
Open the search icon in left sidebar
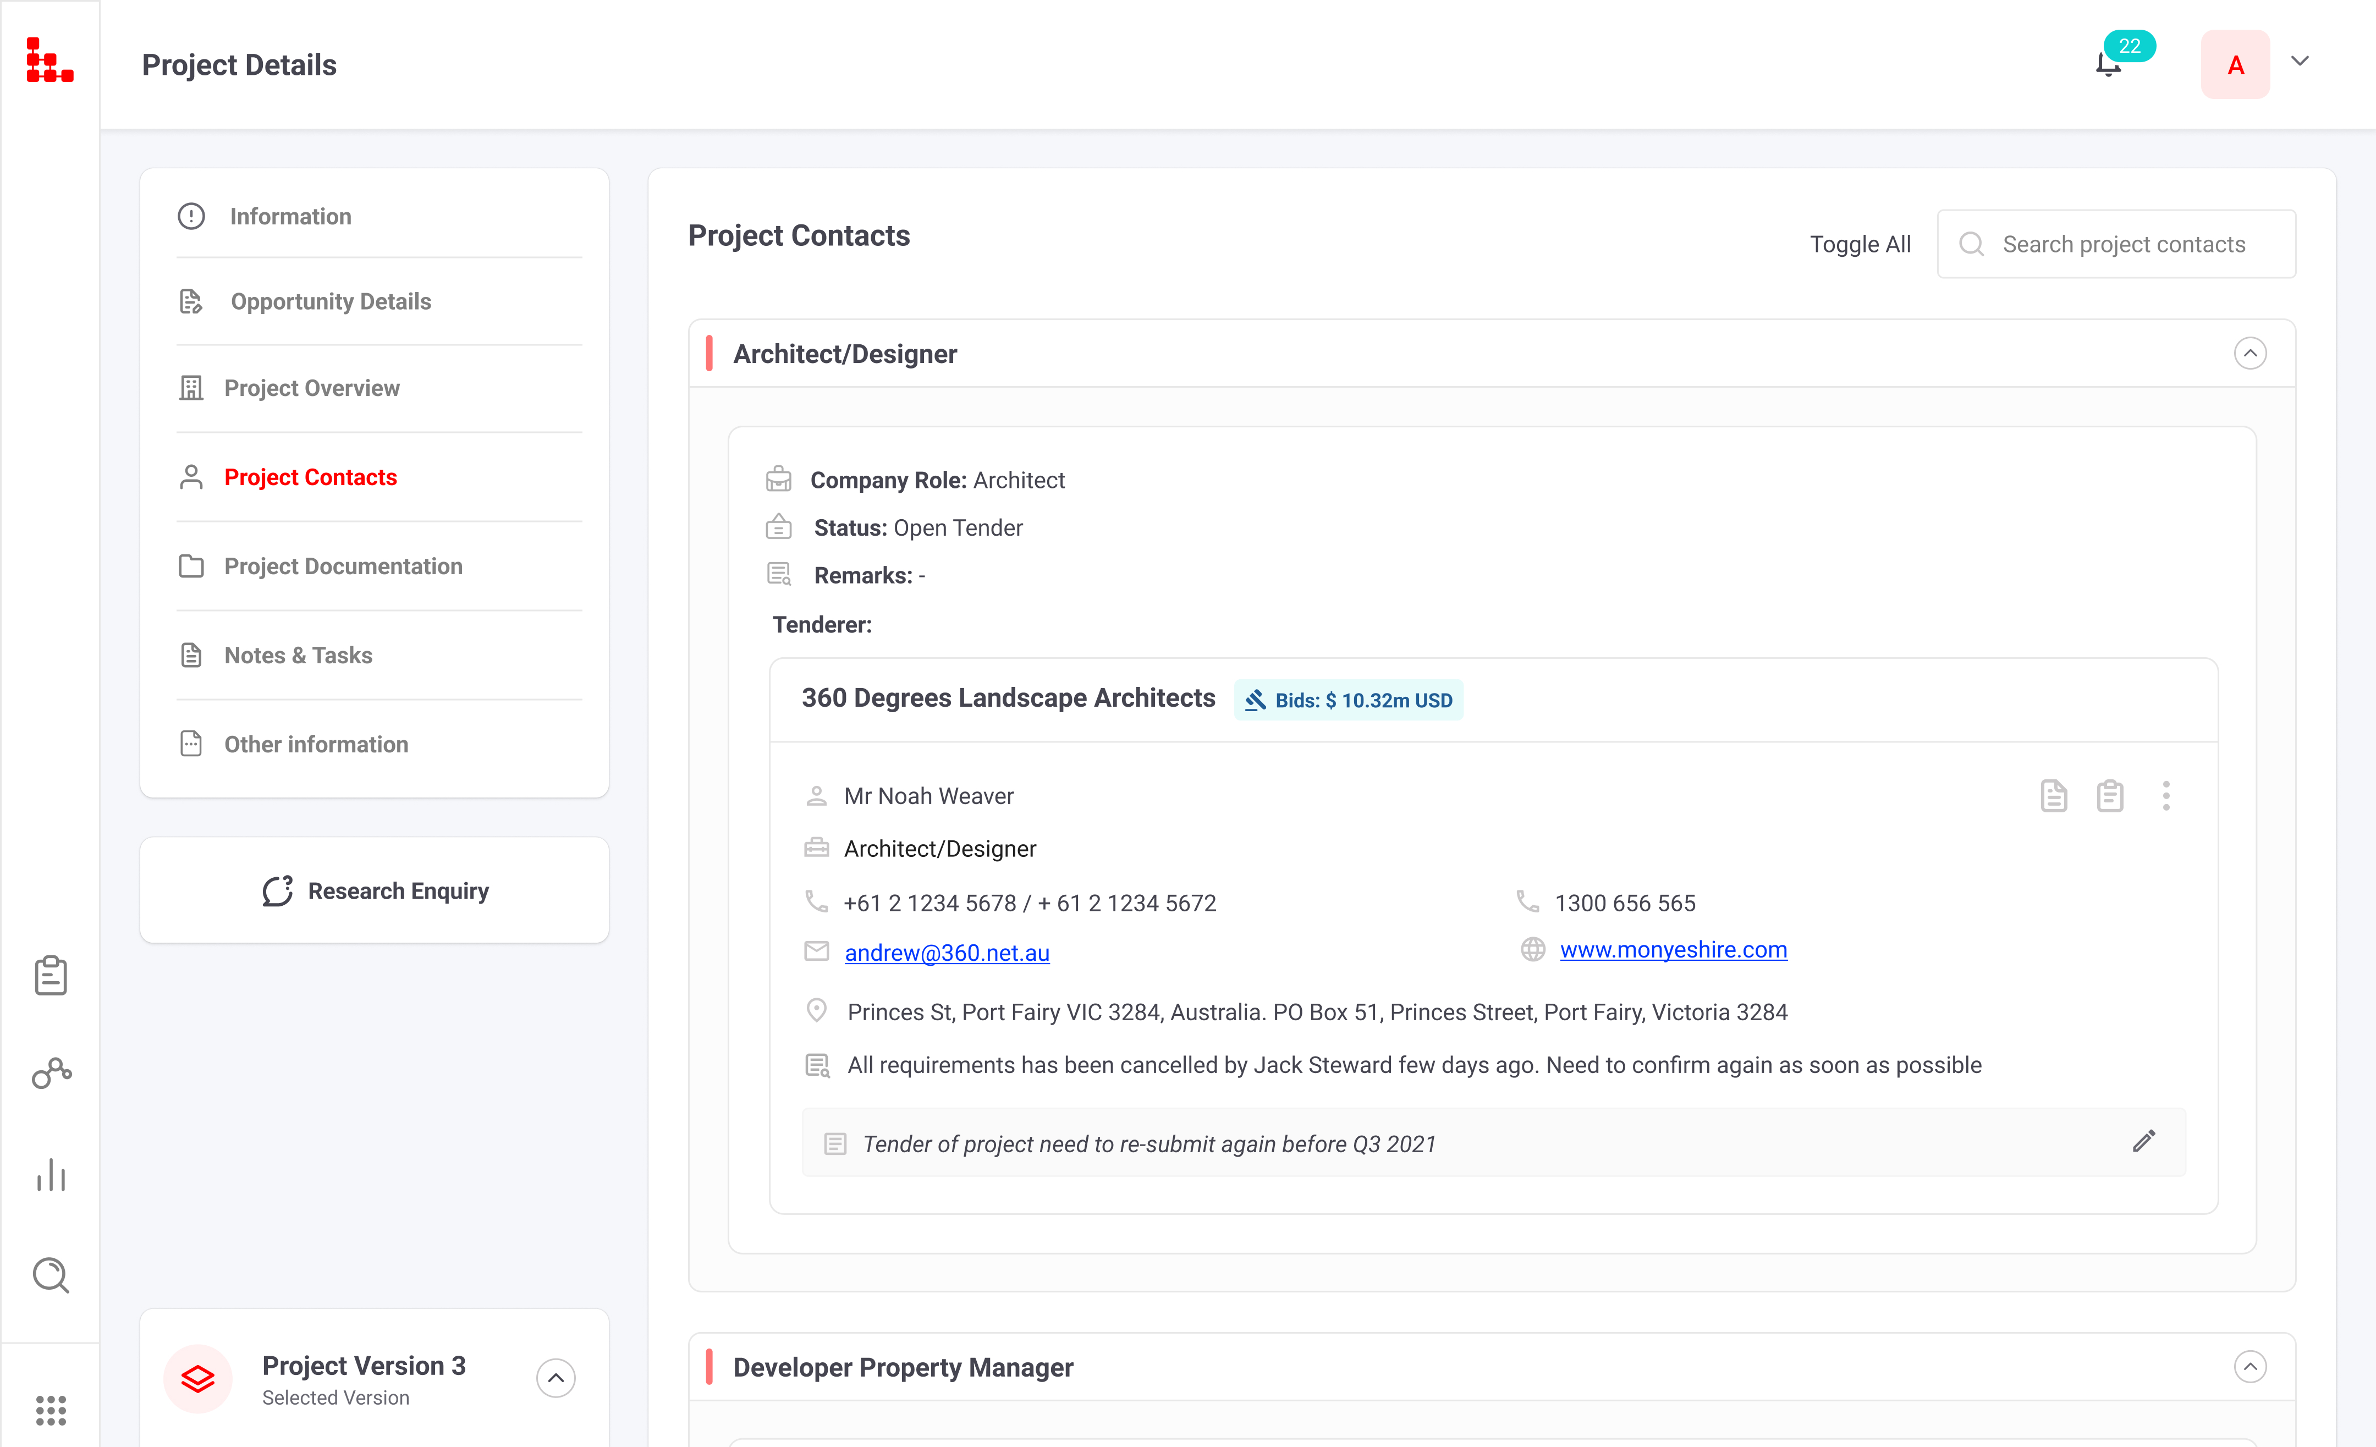51,1275
